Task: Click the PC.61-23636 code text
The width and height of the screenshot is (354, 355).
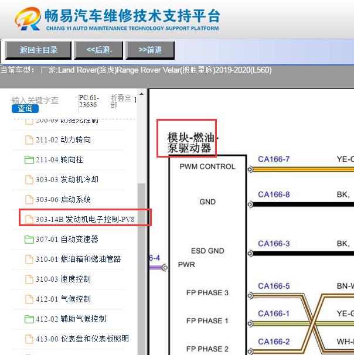Action: [88, 101]
